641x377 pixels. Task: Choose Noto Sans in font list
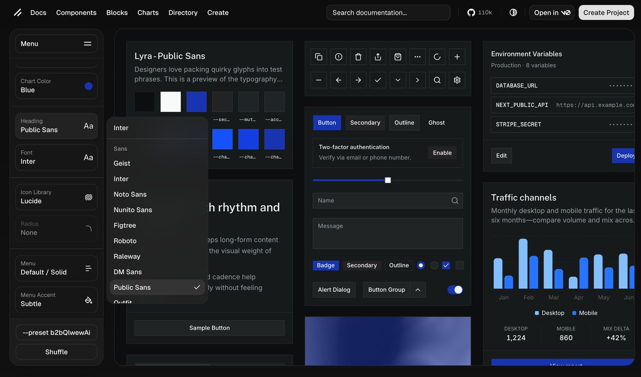(157, 194)
